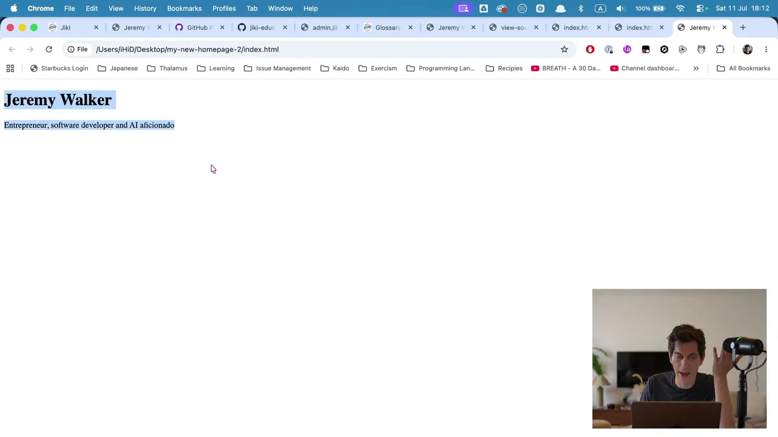Viewport: 778px width, 437px height.
Task: Open the keyboard input source menu
Action: tap(601, 8)
